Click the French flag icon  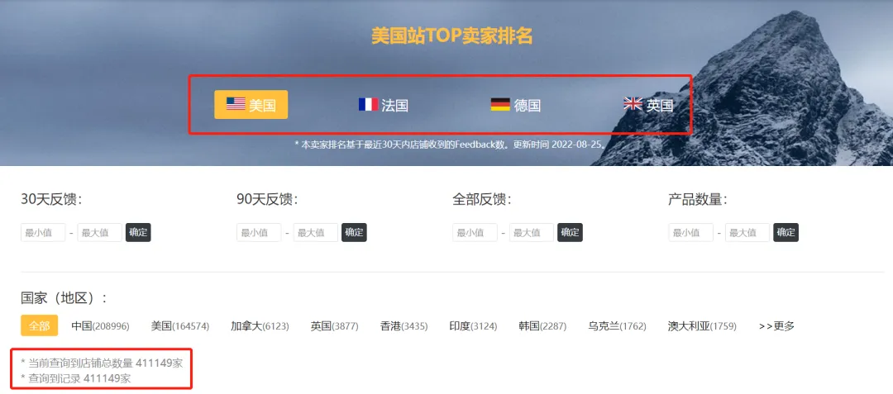tap(368, 105)
